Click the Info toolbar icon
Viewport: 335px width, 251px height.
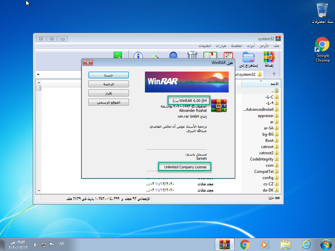[x=138, y=55]
